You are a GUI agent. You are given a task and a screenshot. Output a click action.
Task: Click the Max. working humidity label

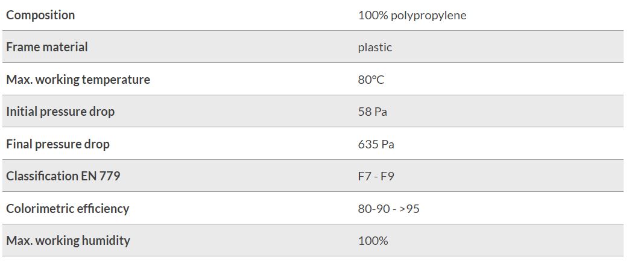click(x=68, y=241)
